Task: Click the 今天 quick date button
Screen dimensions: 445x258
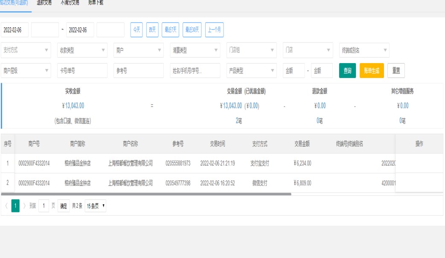Action: tap(136, 30)
